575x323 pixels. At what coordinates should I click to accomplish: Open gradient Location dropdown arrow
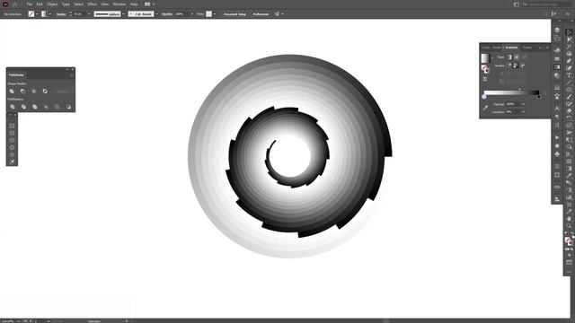[523, 111]
